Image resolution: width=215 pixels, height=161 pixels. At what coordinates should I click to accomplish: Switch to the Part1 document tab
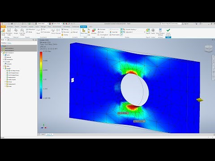tap(43, 135)
